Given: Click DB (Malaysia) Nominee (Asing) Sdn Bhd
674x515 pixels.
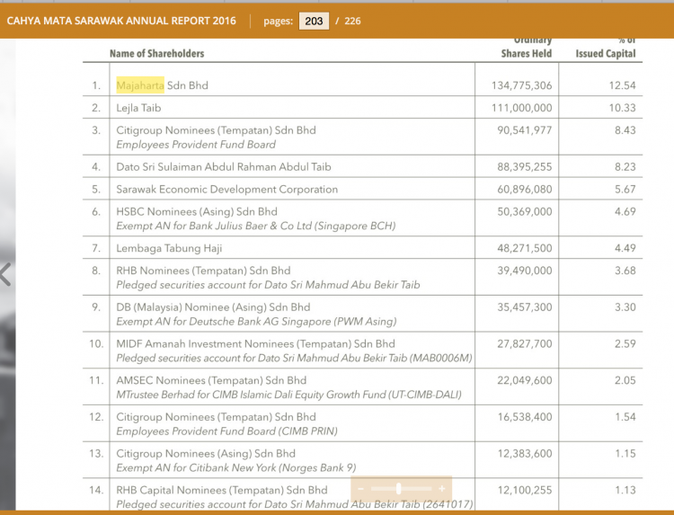Looking at the screenshot, I should pyautogui.click(x=213, y=307).
